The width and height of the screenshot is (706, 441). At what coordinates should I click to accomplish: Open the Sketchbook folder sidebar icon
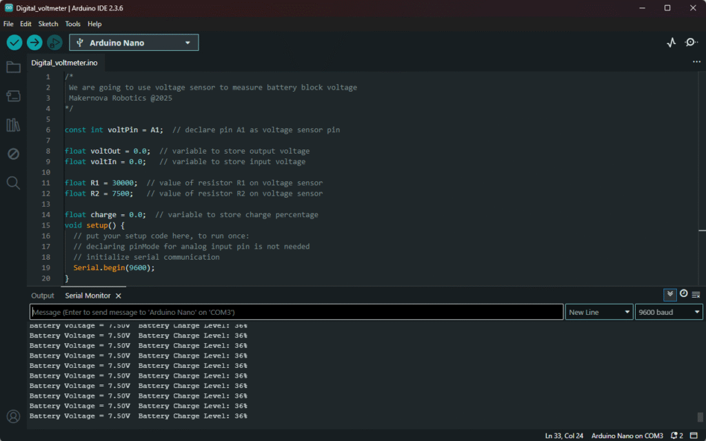[x=13, y=67]
